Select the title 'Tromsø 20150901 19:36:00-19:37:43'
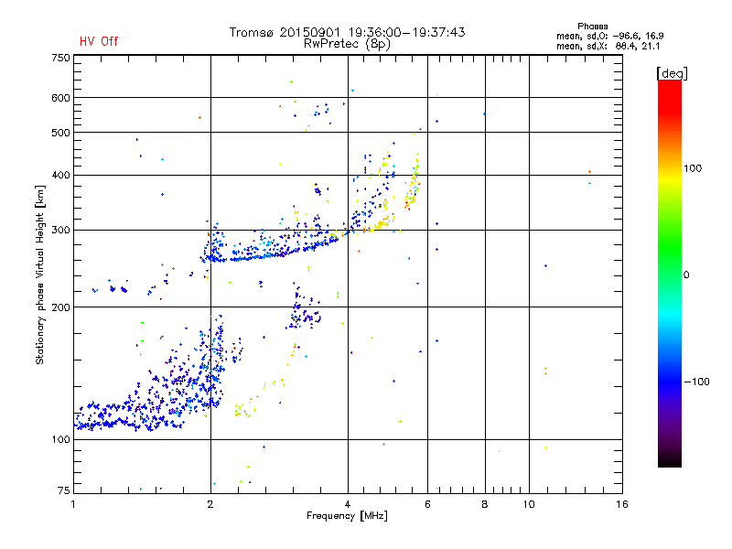Viewport: 732px width, 549px height. click(x=347, y=32)
